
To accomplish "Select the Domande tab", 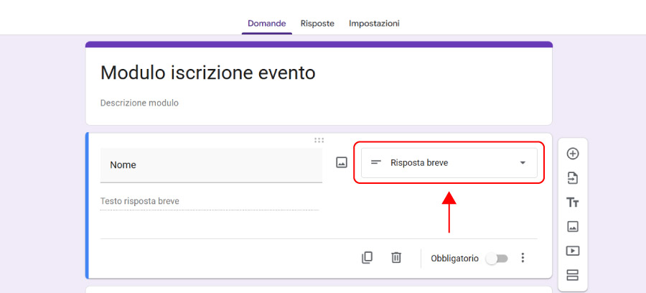I will click(x=266, y=23).
